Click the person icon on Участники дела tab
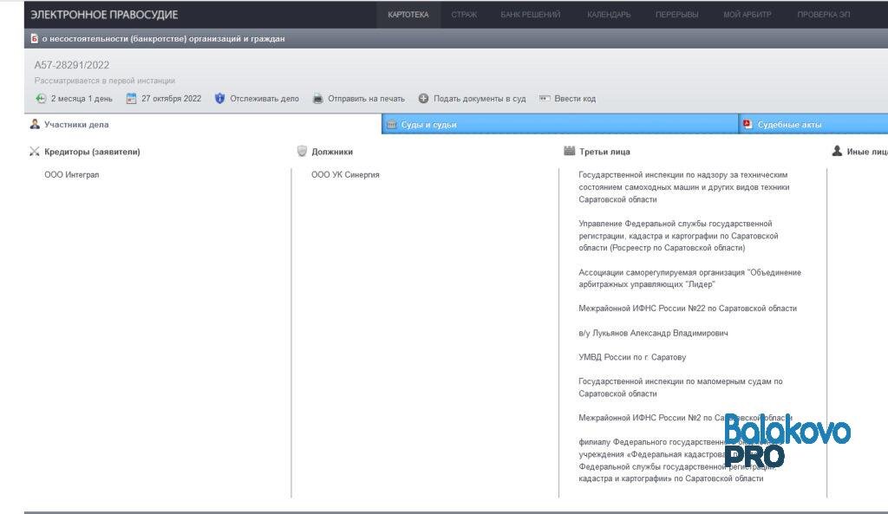Image resolution: width=888 pixels, height=514 pixels. pyautogui.click(x=35, y=124)
